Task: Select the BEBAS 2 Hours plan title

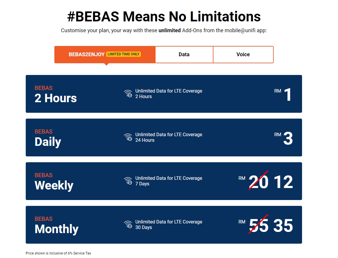Action: click(56, 98)
